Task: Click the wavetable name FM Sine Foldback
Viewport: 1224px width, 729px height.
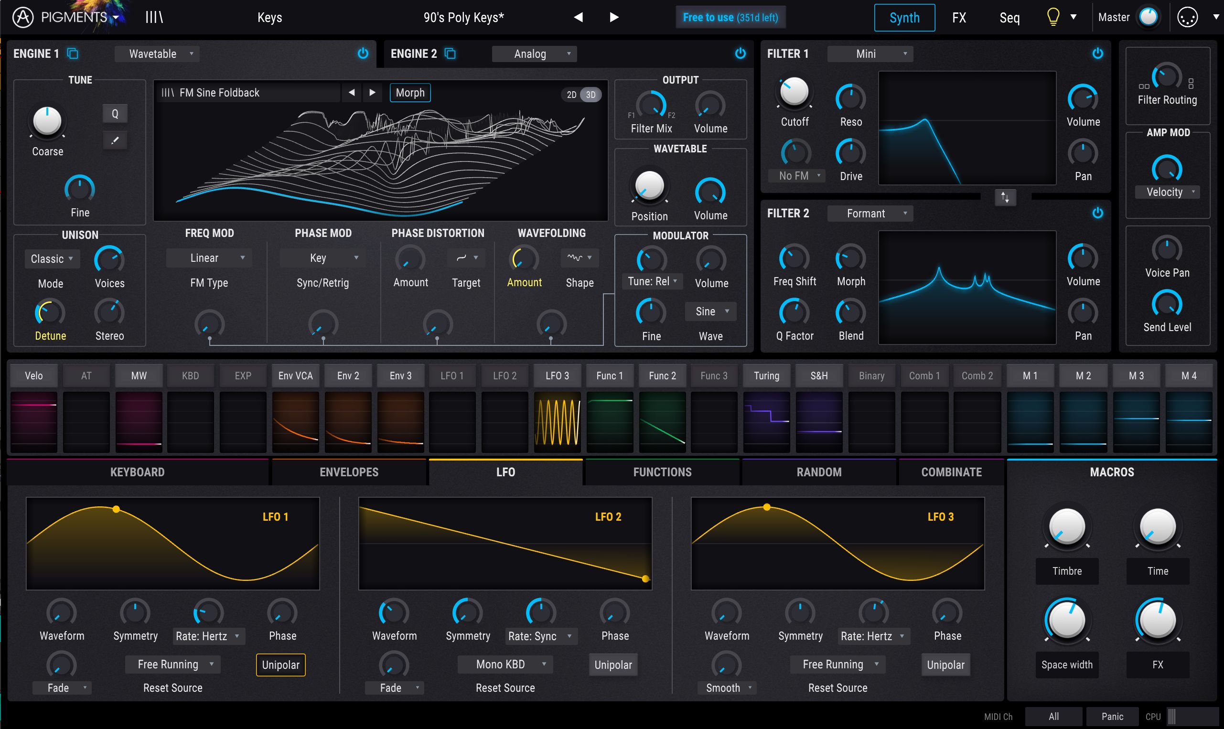Action: [219, 92]
